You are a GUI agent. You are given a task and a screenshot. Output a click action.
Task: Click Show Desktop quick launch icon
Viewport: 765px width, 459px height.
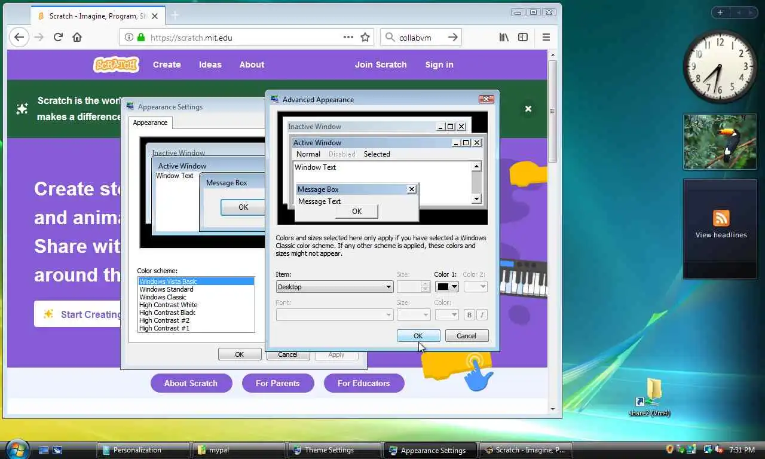(x=43, y=450)
